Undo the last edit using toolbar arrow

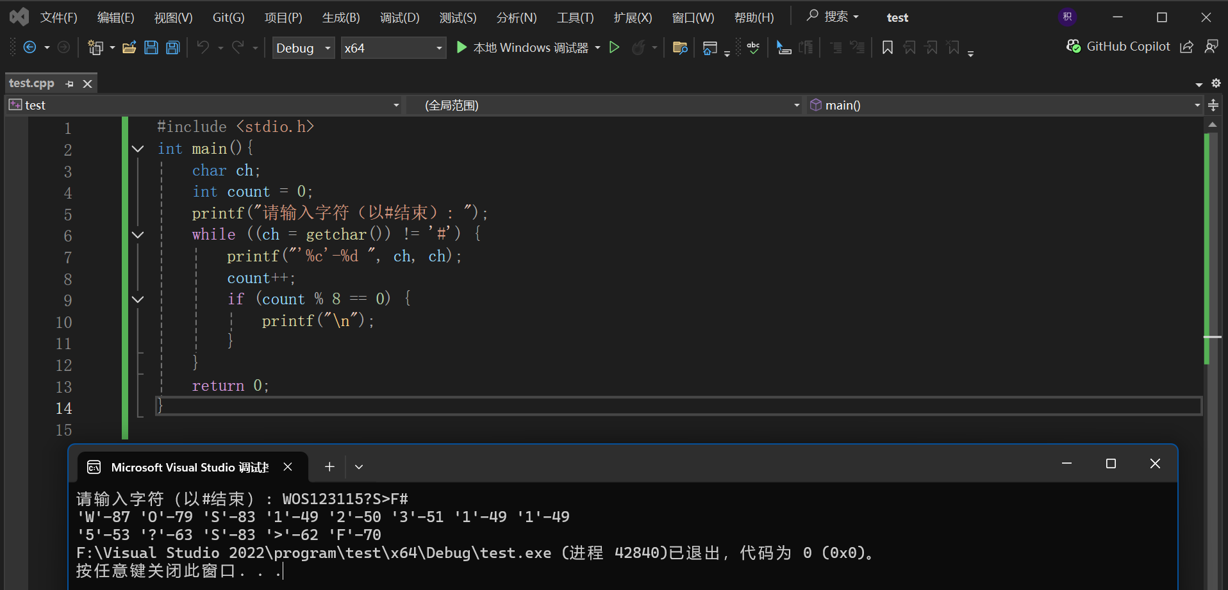click(203, 47)
